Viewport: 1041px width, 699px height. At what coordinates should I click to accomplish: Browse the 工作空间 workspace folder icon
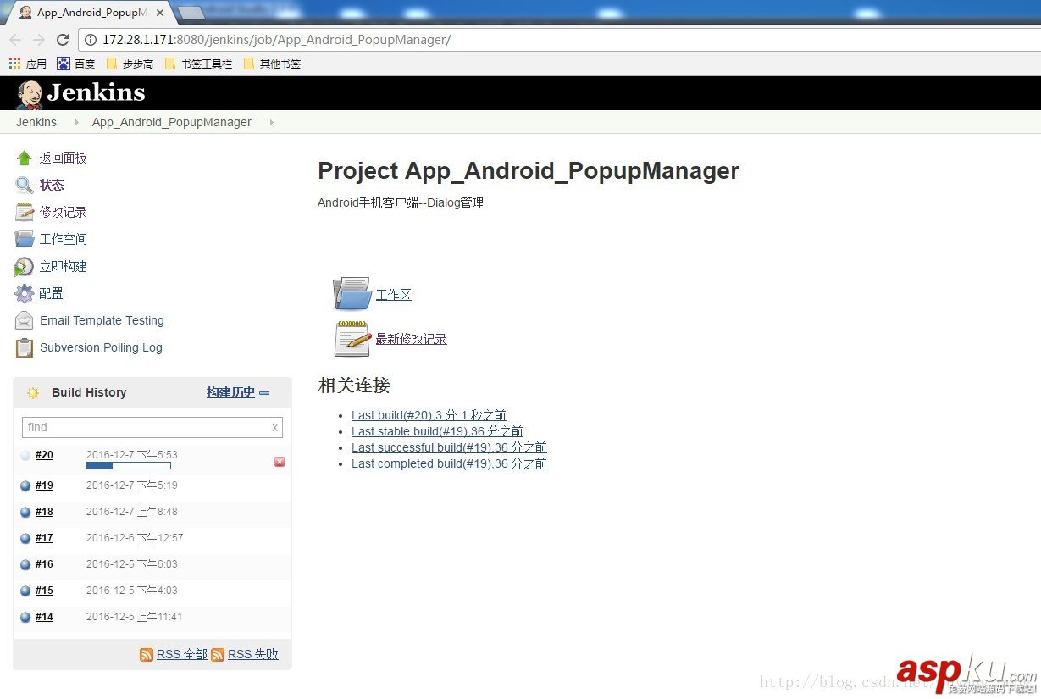(24, 238)
